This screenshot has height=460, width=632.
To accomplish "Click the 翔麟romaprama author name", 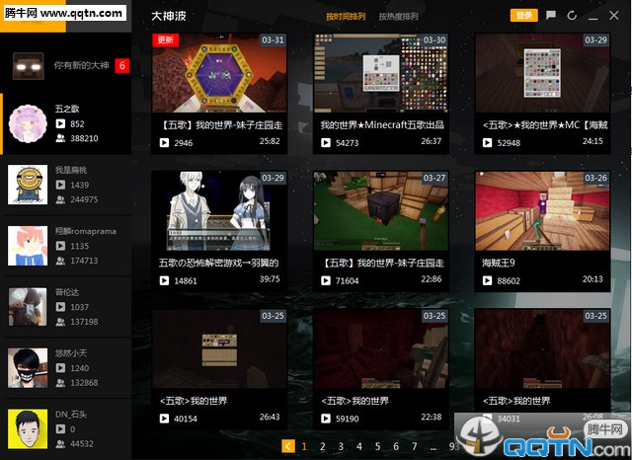I will coord(86,231).
